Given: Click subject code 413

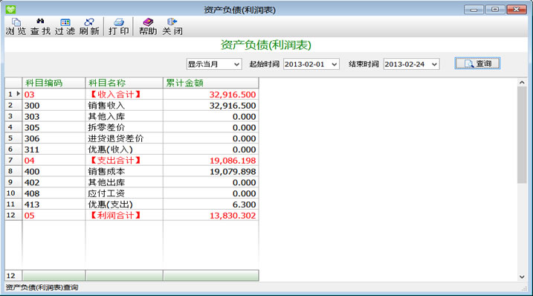Looking at the screenshot, I should pyautogui.click(x=32, y=205).
